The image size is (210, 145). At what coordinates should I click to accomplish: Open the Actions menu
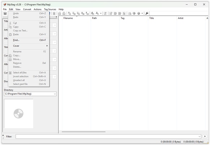38,9
